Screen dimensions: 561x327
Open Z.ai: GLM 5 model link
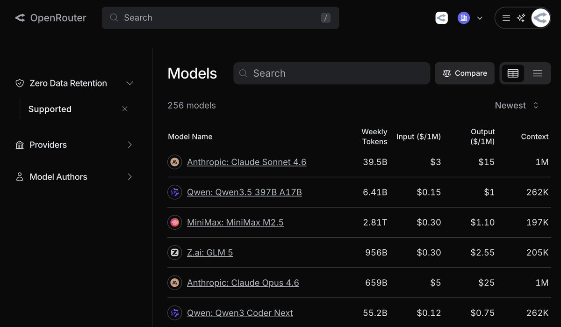point(210,253)
